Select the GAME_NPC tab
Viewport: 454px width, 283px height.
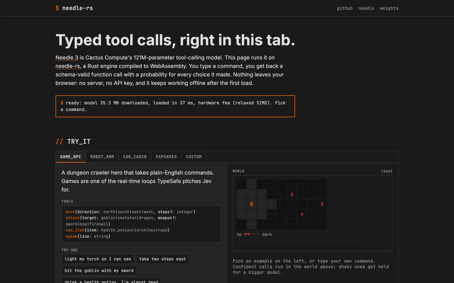pos(71,157)
